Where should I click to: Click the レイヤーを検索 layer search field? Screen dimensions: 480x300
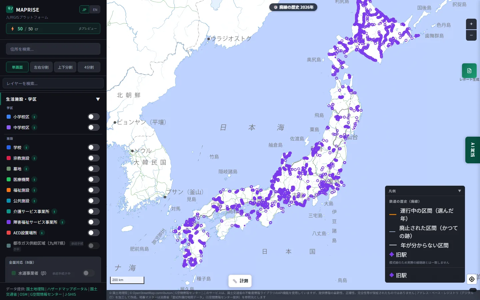coord(53,83)
